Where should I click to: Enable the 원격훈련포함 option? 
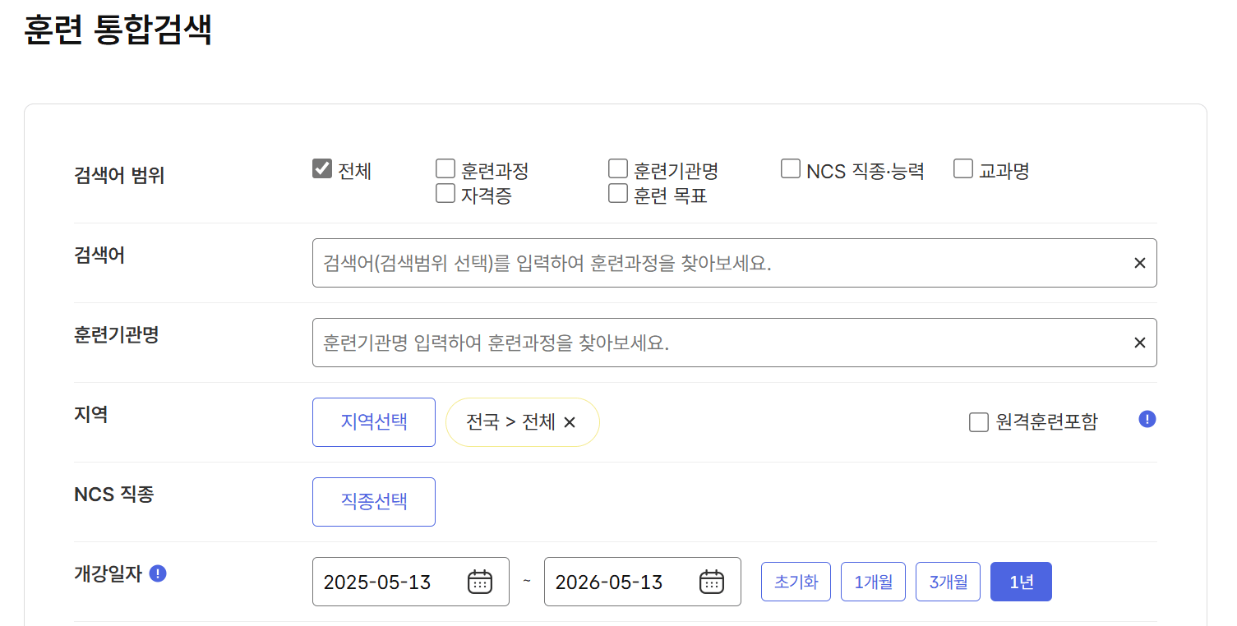[978, 421]
